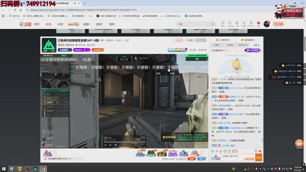
Task: Open the 下载 download icon
Action: pyautogui.click(x=237, y=24)
